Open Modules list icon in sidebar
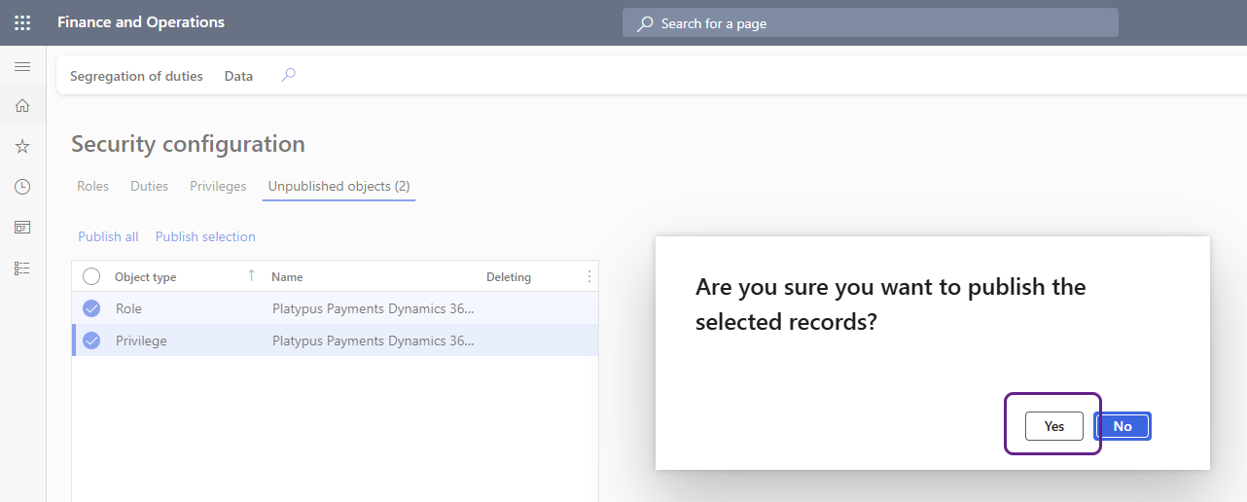 tap(22, 268)
